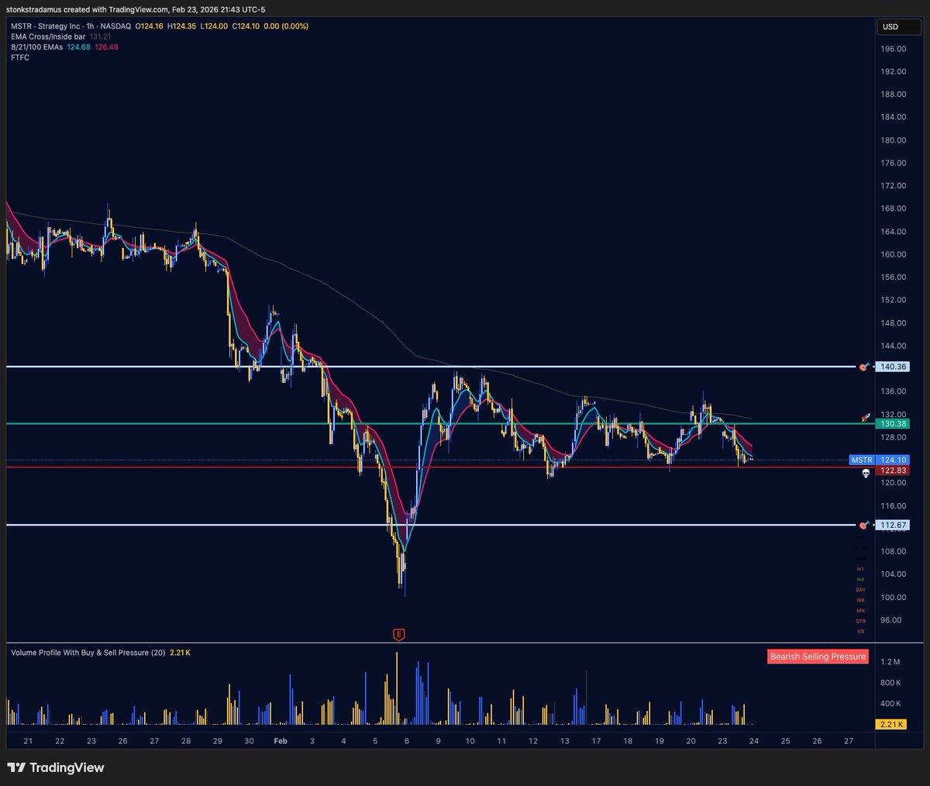Screen dimensions: 930x786
Task: Click the 196.00 price scale label
Action: click(x=894, y=49)
